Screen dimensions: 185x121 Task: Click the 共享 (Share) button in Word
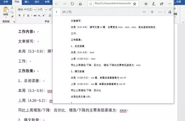coord(178,2)
